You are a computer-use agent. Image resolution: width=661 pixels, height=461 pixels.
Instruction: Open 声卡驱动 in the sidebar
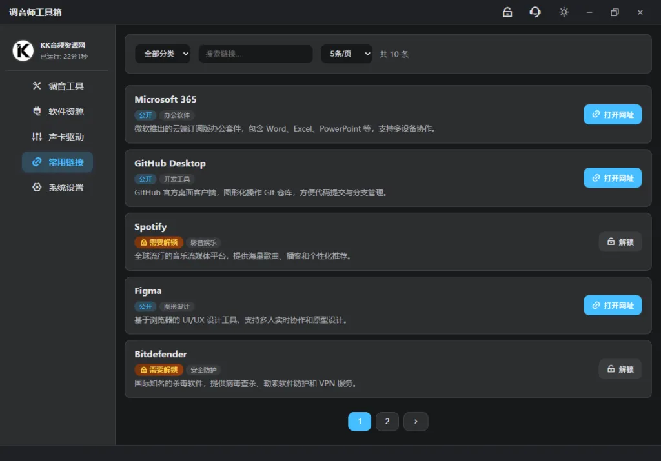coord(57,137)
